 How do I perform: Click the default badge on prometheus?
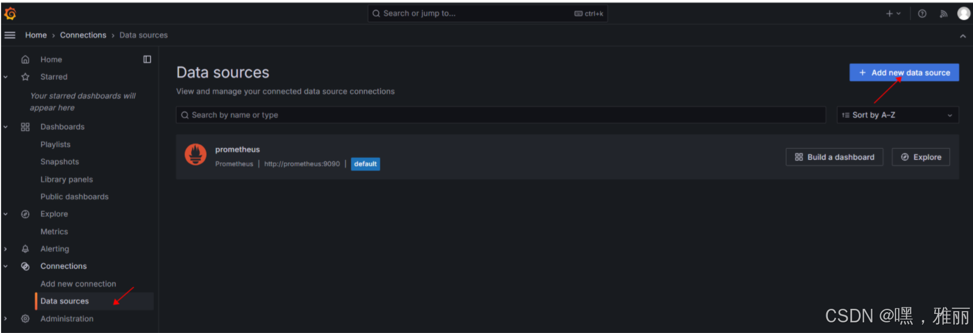tap(365, 164)
